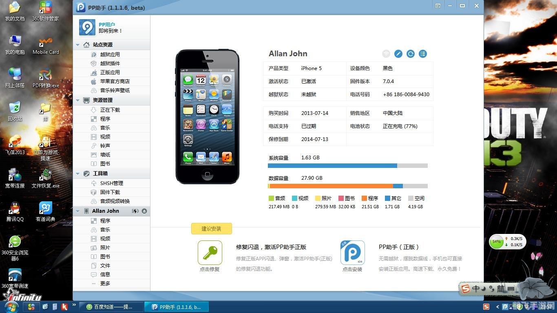Click the 建议安装 tab

[211, 229]
